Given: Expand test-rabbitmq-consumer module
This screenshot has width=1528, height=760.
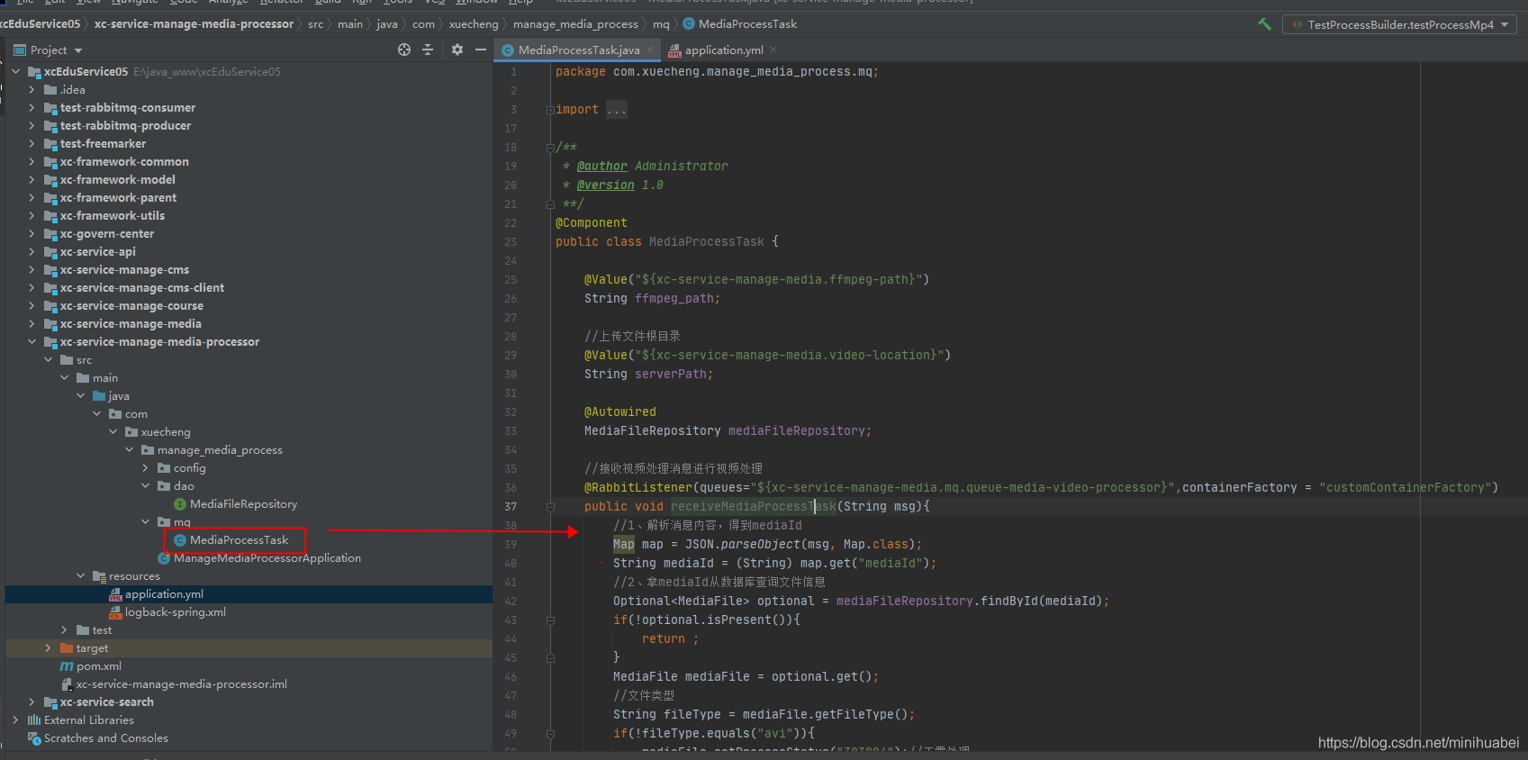Looking at the screenshot, I should coord(32,107).
